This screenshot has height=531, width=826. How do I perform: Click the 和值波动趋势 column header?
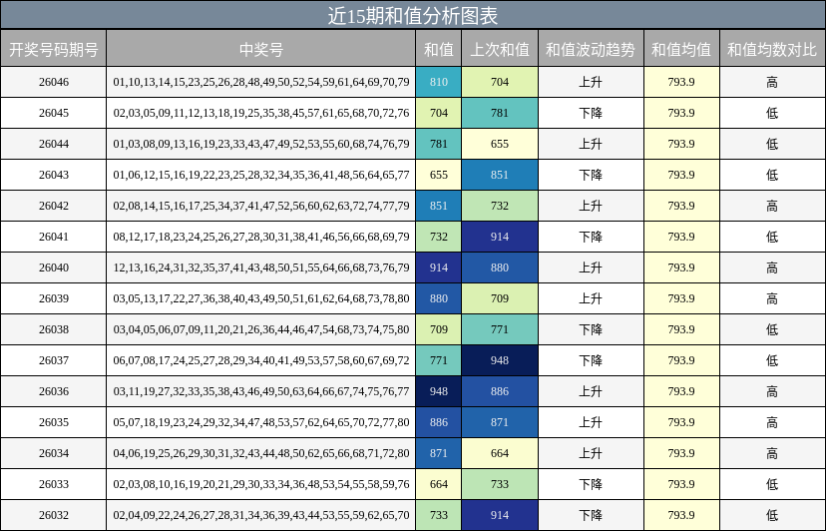tap(590, 49)
